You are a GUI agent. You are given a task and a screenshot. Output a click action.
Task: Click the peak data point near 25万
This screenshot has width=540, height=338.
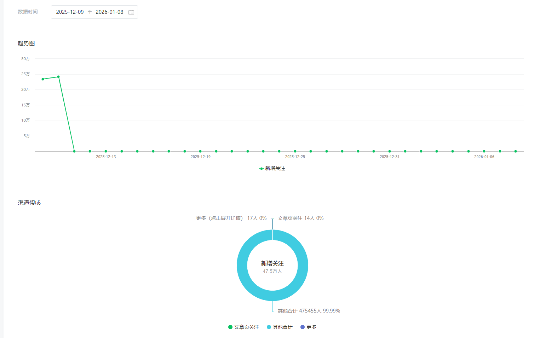[58, 77]
